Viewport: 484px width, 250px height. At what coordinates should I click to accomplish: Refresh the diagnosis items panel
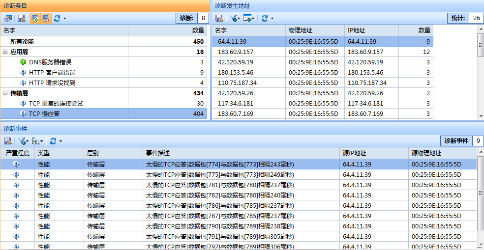(x=57, y=18)
